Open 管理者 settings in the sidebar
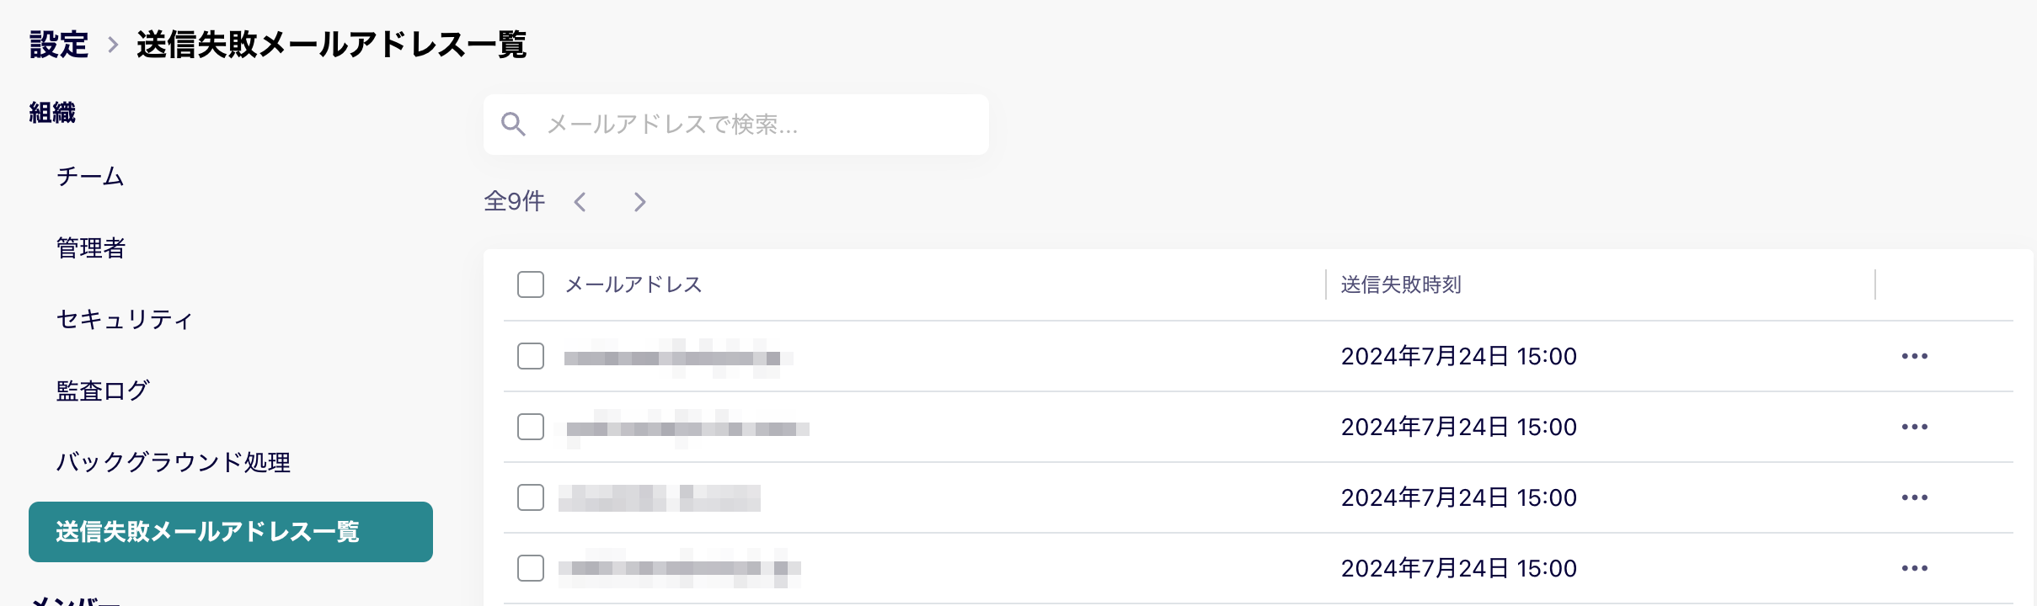Screen dimensions: 2037x606 88,248
